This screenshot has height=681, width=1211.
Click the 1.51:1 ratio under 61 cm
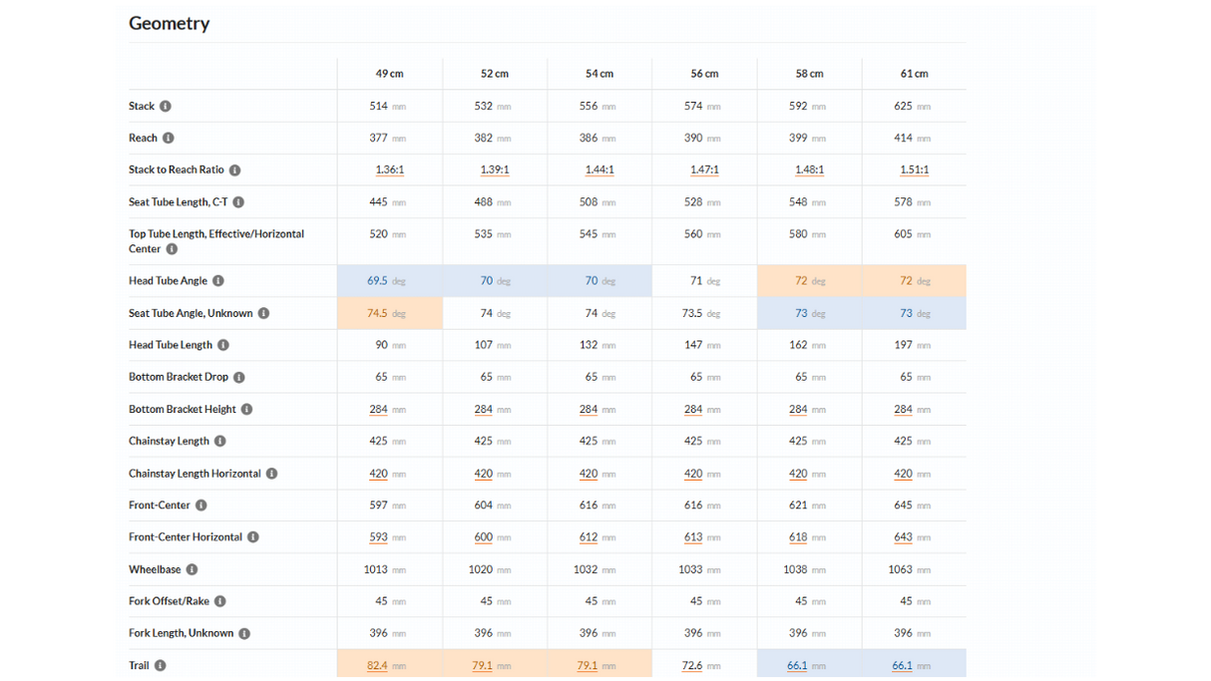point(914,170)
